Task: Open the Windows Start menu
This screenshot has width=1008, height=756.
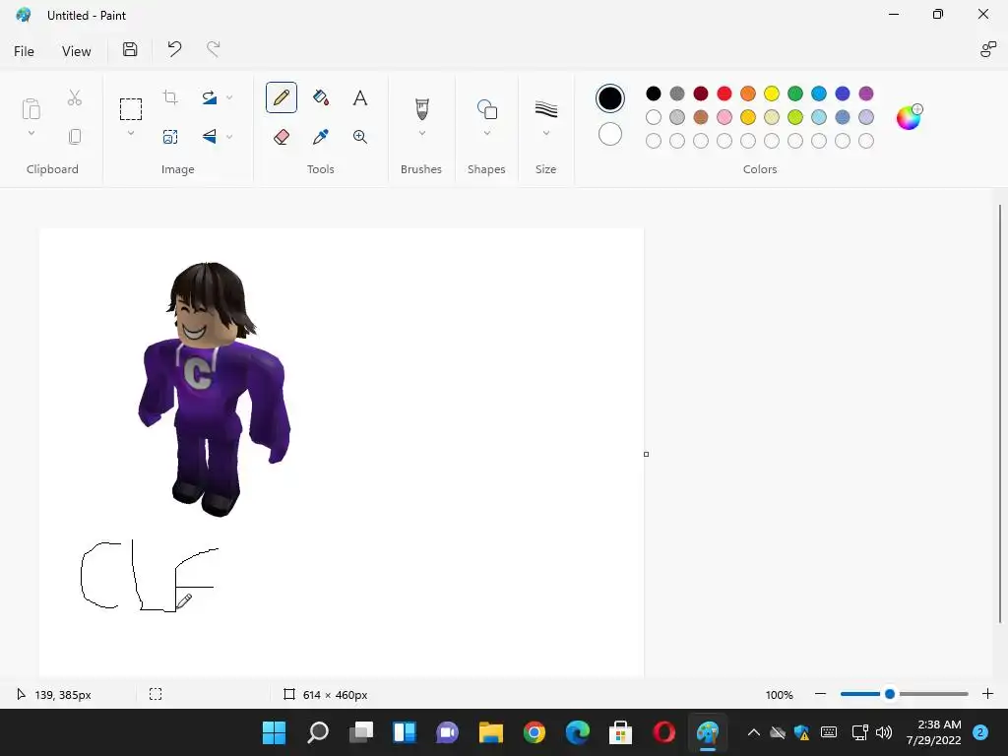Action: click(275, 732)
